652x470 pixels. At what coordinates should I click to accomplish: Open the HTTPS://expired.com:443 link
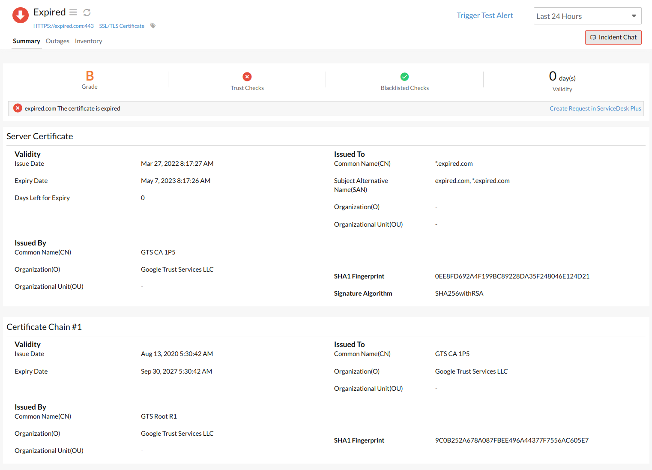(63, 26)
